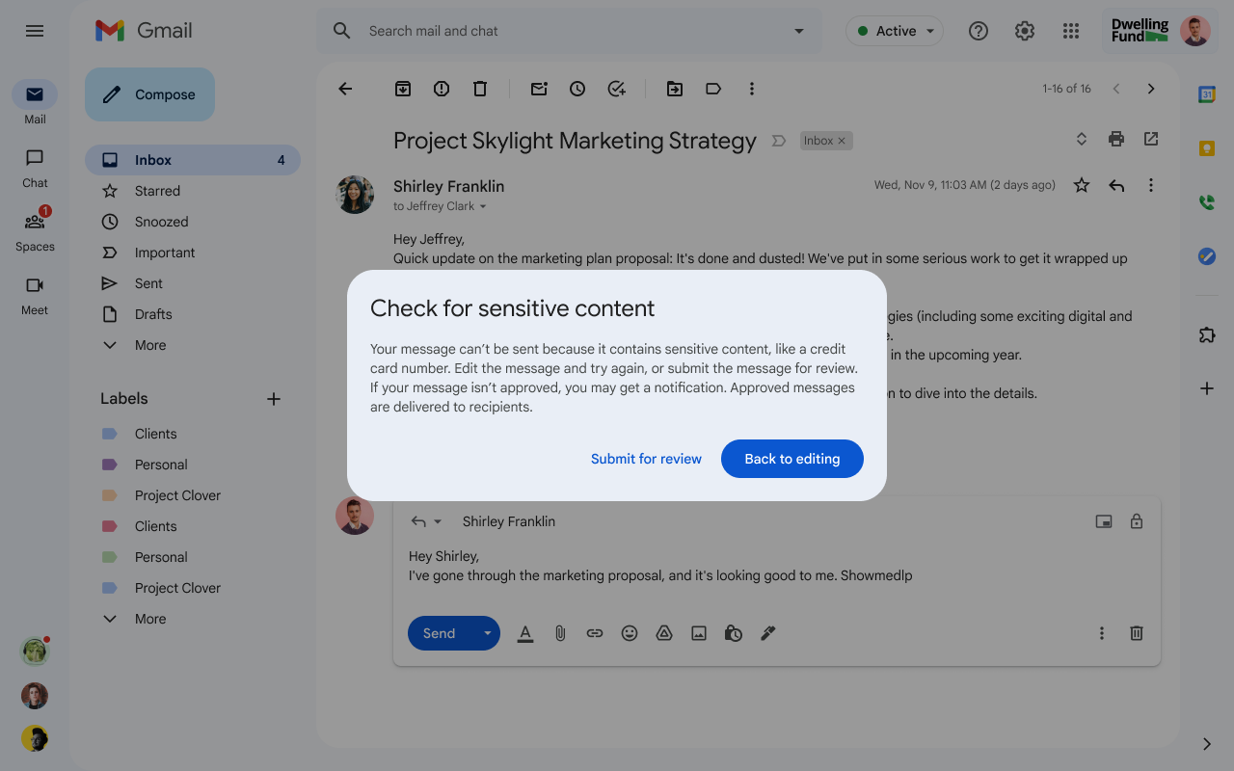Image resolution: width=1234 pixels, height=771 pixels.
Task: Click Back to editing button
Action: [x=792, y=459]
